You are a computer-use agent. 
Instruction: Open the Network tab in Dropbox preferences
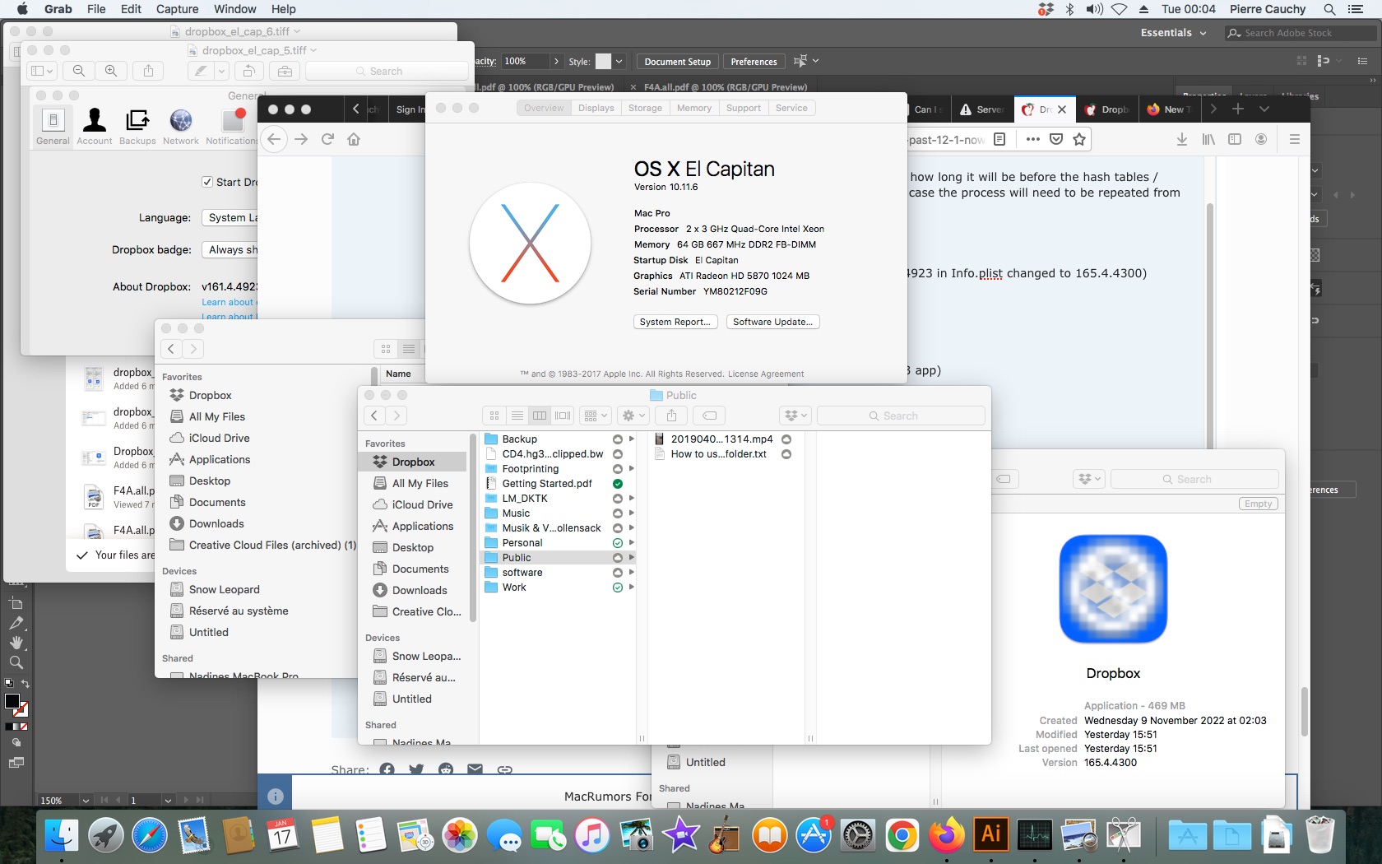coord(181,127)
